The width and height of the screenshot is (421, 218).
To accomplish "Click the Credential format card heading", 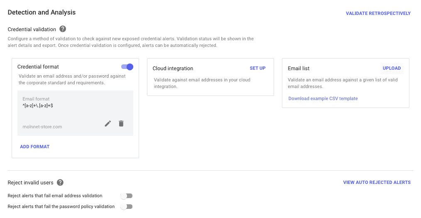I will pyautogui.click(x=38, y=66).
